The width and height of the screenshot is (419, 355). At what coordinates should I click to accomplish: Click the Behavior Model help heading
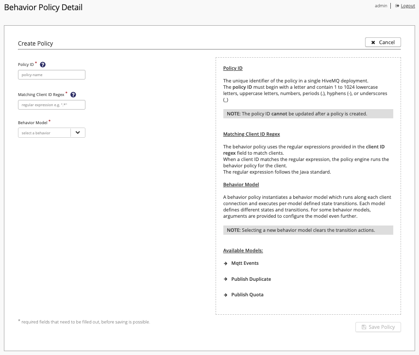[241, 184]
